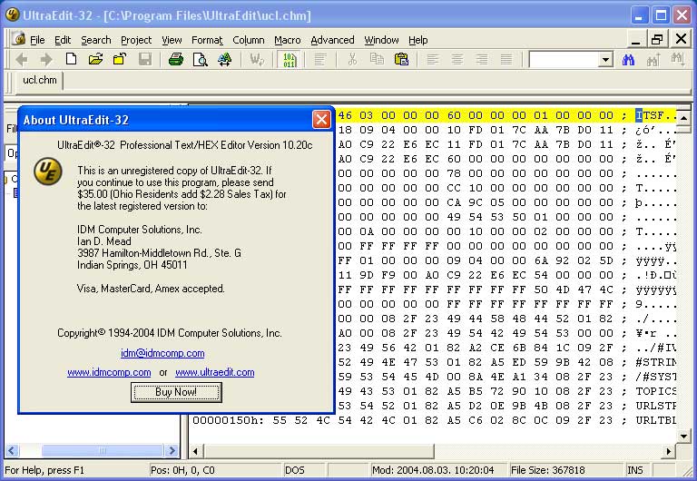The height and width of the screenshot is (481, 697).
Task: Click the INS indicator in status bar
Action: pos(634,470)
